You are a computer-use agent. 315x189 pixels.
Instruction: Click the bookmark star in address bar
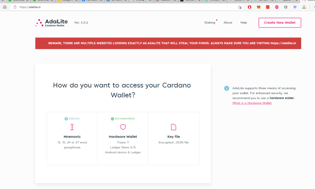(x=240, y=7)
